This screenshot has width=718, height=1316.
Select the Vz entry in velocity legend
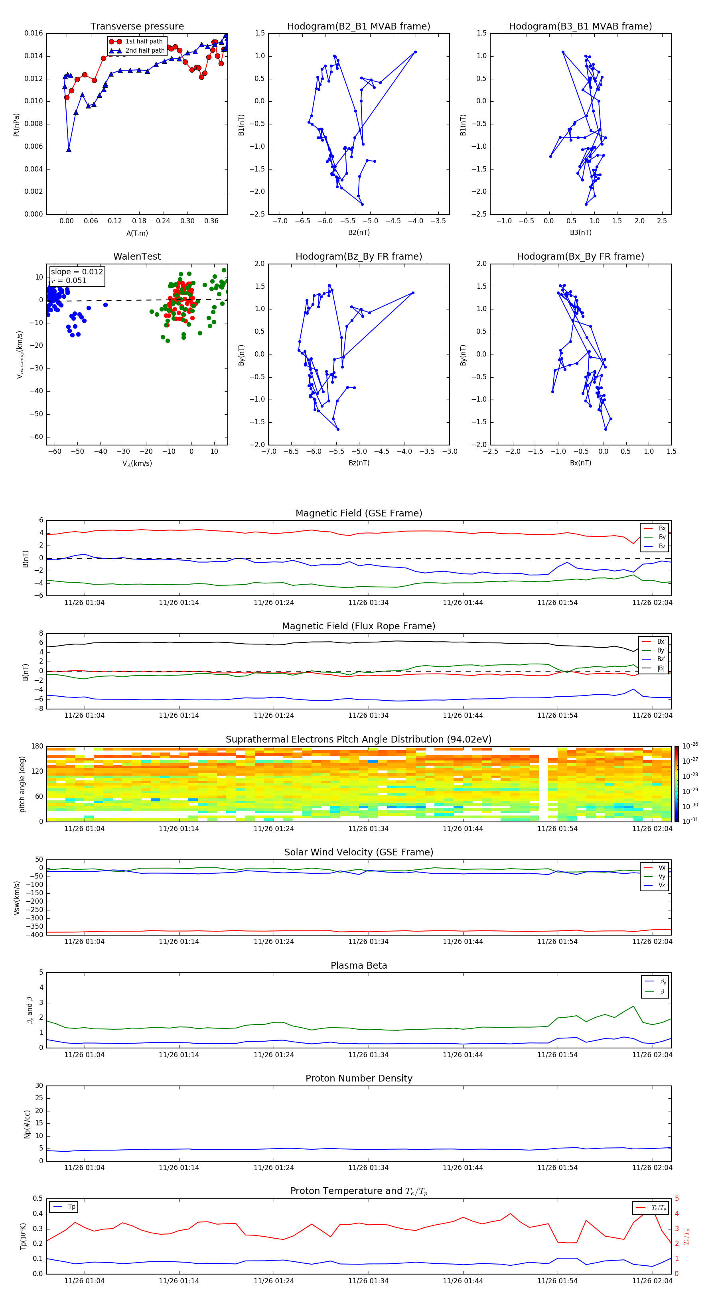tap(655, 885)
